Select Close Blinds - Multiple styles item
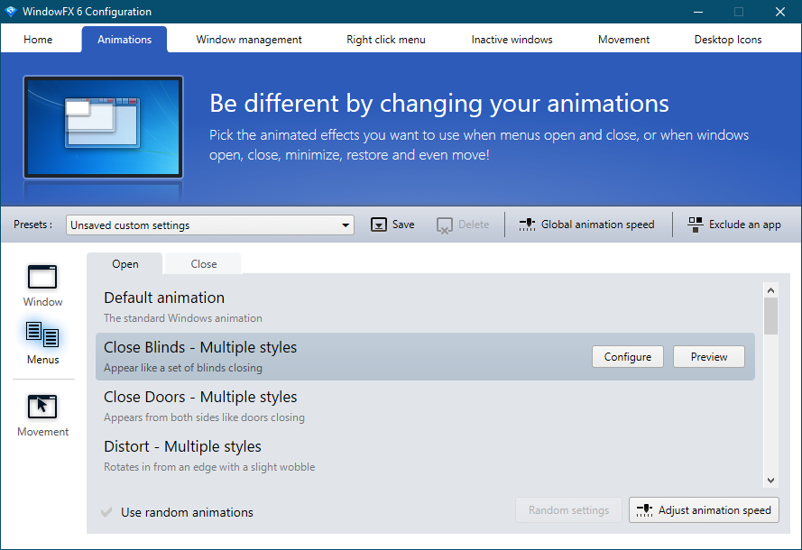The width and height of the screenshot is (802, 550). [425, 357]
